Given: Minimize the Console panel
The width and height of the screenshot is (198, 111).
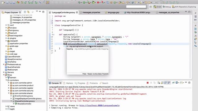Looking at the screenshot, I should coord(186,82).
